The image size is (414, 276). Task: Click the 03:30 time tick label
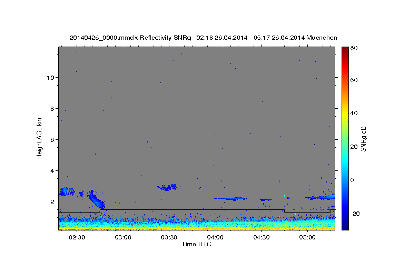click(x=169, y=238)
